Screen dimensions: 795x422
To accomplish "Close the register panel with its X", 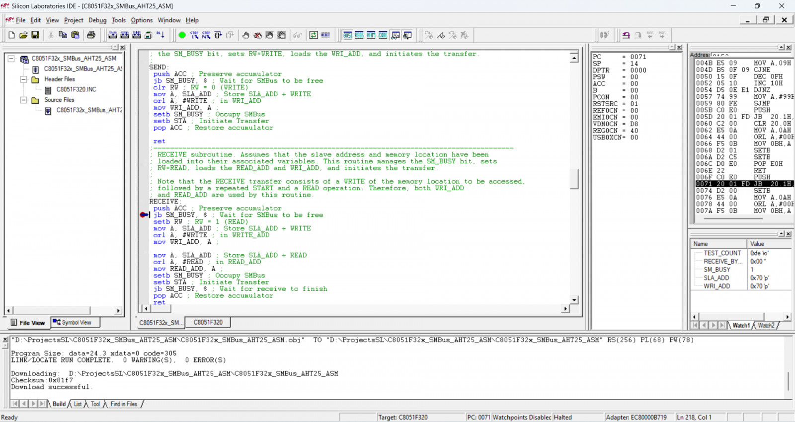I will click(x=679, y=47).
